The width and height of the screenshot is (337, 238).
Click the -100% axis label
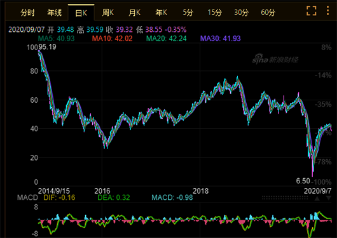point(321,182)
